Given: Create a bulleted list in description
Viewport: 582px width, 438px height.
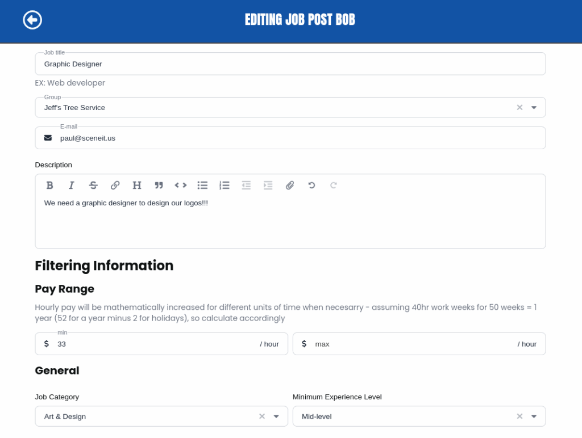Looking at the screenshot, I should 202,185.
